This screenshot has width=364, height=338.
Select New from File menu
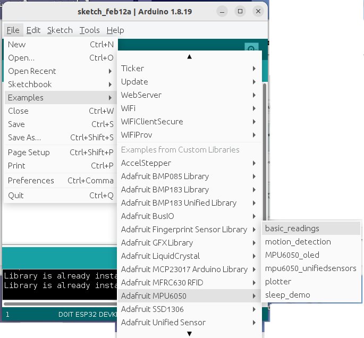[x=61, y=44]
